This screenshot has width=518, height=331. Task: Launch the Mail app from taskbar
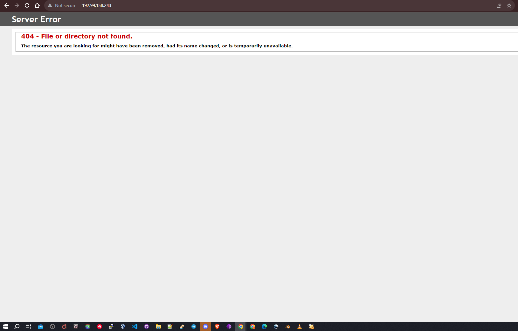point(41,327)
